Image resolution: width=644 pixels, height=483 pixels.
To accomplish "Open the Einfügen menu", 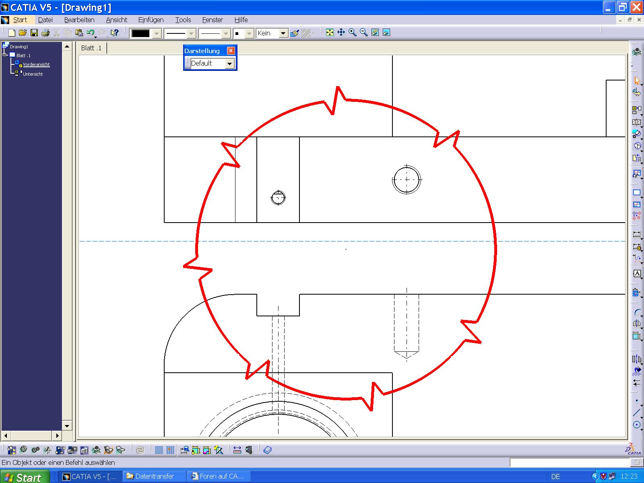I will click(x=151, y=20).
